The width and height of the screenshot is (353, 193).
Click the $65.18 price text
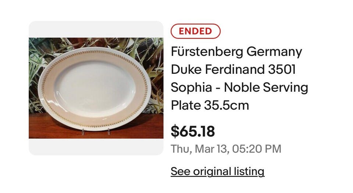[x=193, y=131]
